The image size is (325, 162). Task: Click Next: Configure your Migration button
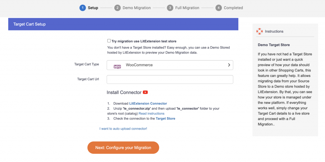[x=123, y=148]
